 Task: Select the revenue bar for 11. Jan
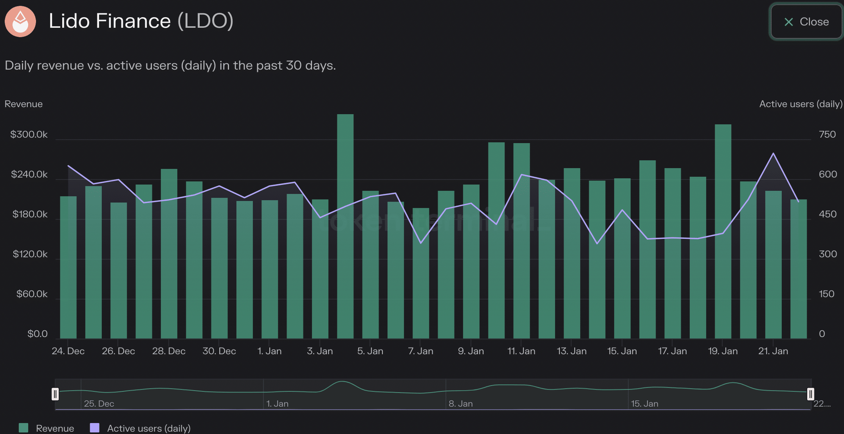point(521,241)
